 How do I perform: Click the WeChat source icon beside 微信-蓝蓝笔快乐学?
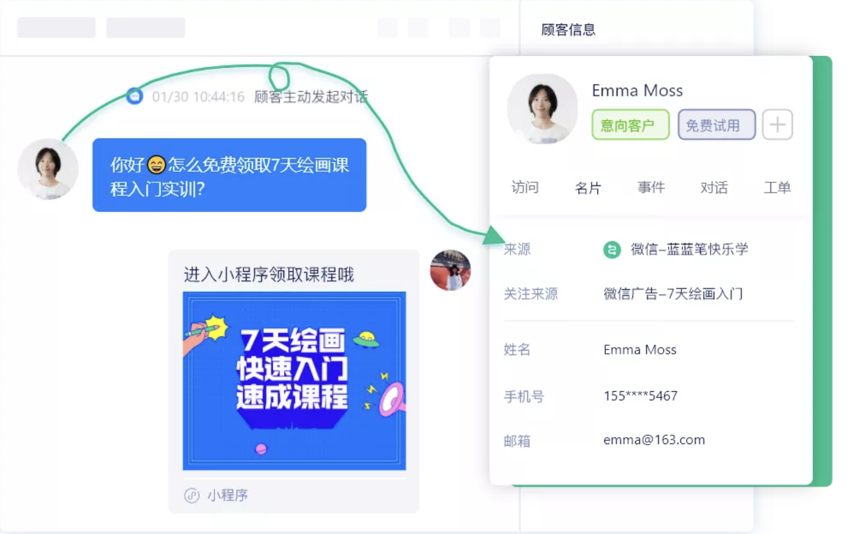tap(612, 249)
